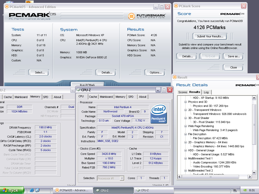
Task: Collapse the Web Page Rendering node
Action: 185,126
